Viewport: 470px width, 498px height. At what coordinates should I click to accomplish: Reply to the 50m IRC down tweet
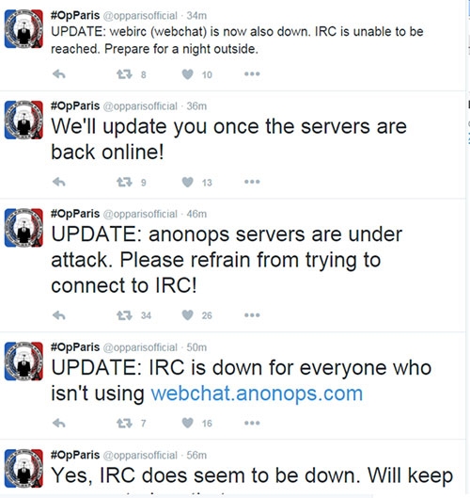[x=59, y=423]
